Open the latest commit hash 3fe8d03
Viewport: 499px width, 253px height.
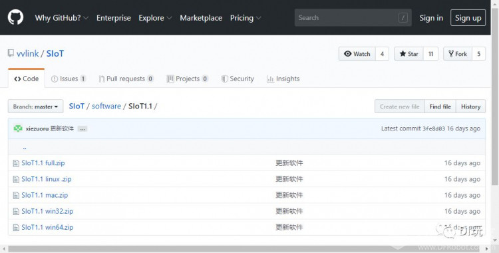coord(433,128)
